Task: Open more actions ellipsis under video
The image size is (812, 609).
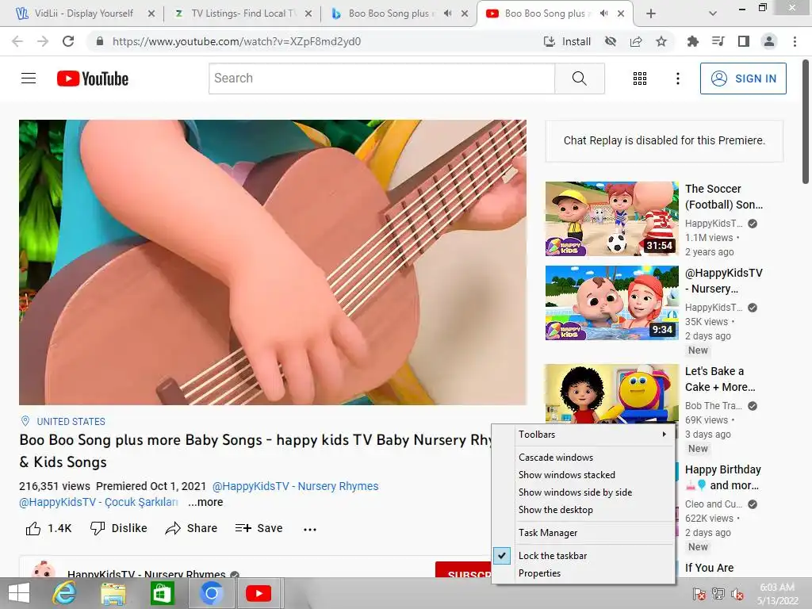Action: 310,529
